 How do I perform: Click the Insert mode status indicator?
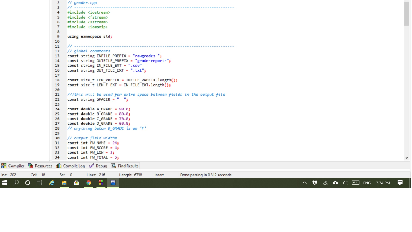tap(159, 175)
